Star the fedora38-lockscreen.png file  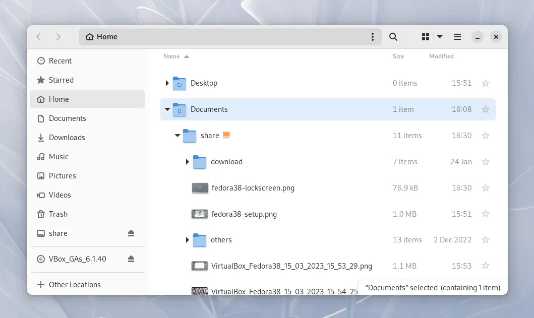click(486, 188)
